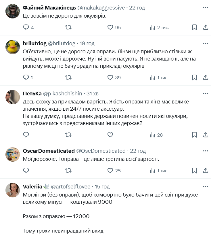Open more options menu on ПетьКа's tweet
Viewport: 211px width, 236px height.
pos(206,93)
